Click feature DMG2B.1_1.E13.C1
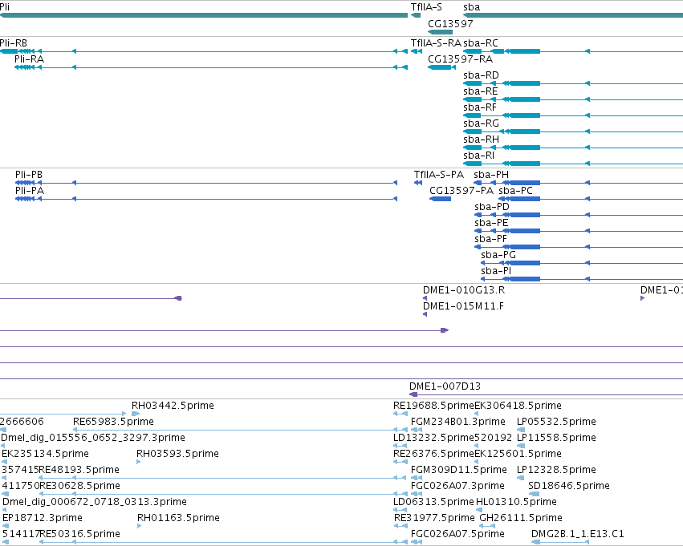Image resolution: width=683 pixels, height=546 pixels. point(578,535)
